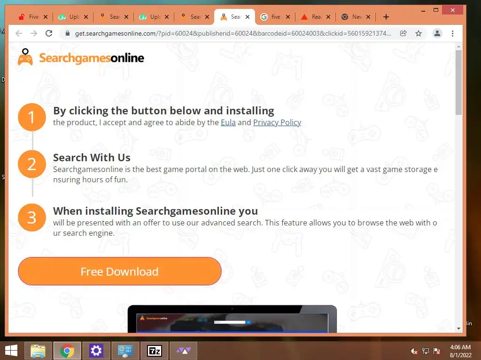
Task: Share this page from the address bar
Action: tap(403, 33)
